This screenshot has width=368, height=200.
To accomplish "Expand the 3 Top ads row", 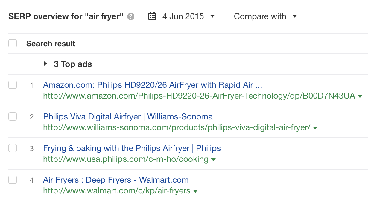I will tap(45, 64).
